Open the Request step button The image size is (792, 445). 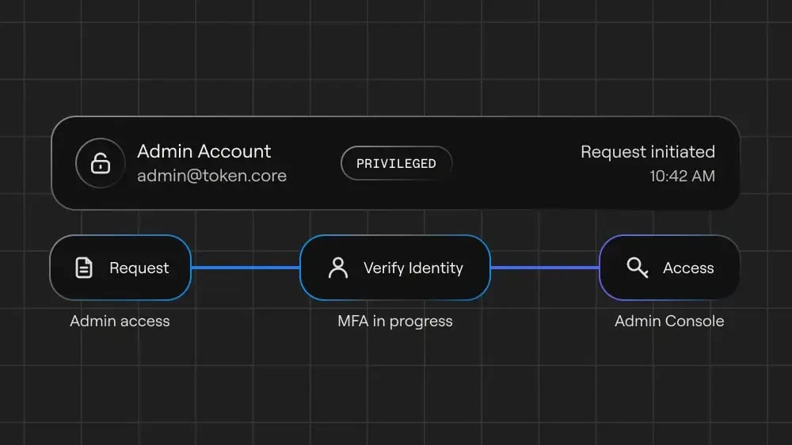click(120, 268)
